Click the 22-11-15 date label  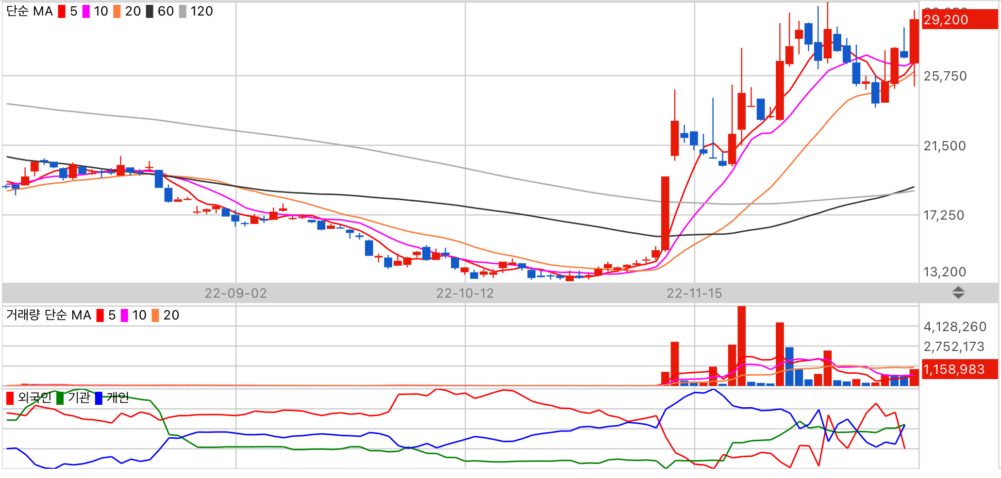coord(694,293)
